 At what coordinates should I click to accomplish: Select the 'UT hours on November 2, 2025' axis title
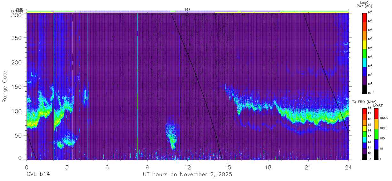point(187,175)
